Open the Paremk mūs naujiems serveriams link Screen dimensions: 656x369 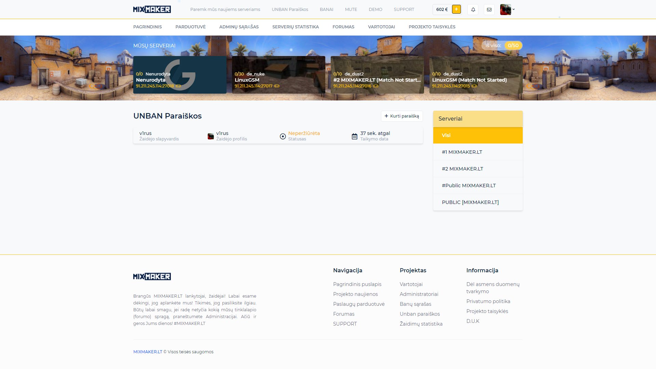(225, 10)
